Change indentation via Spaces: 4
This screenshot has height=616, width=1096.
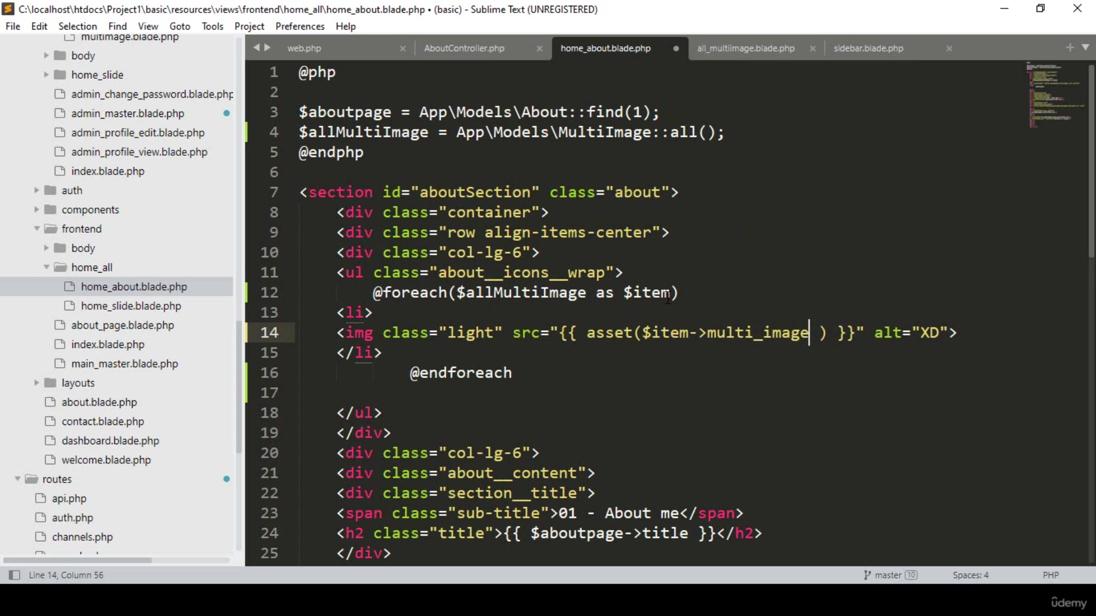tap(970, 575)
